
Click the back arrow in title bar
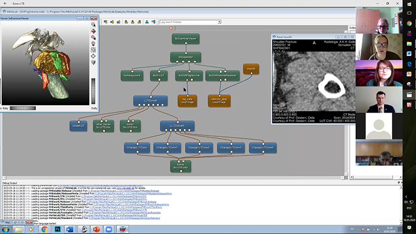5,3
